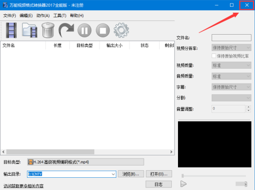This screenshot has height=190, width=255.
Task: Click the scroll right arrow of file list
Action: pos(171,152)
